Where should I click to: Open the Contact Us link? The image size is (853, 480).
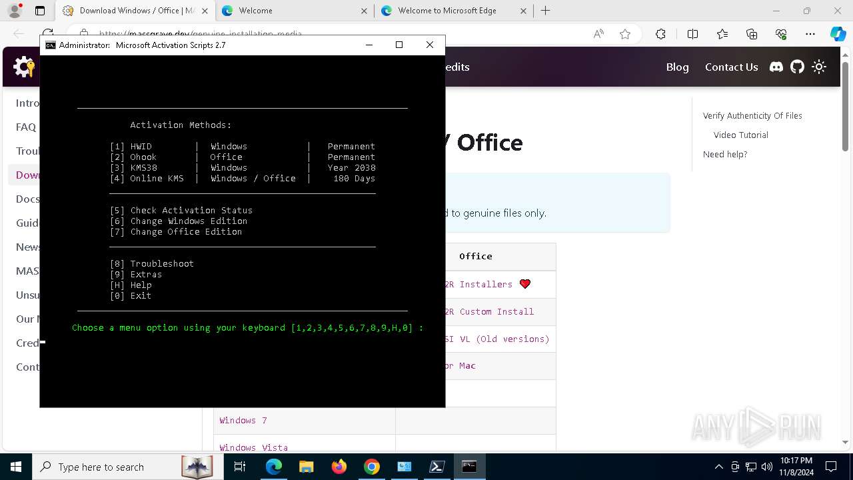pyautogui.click(x=731, y=67)
